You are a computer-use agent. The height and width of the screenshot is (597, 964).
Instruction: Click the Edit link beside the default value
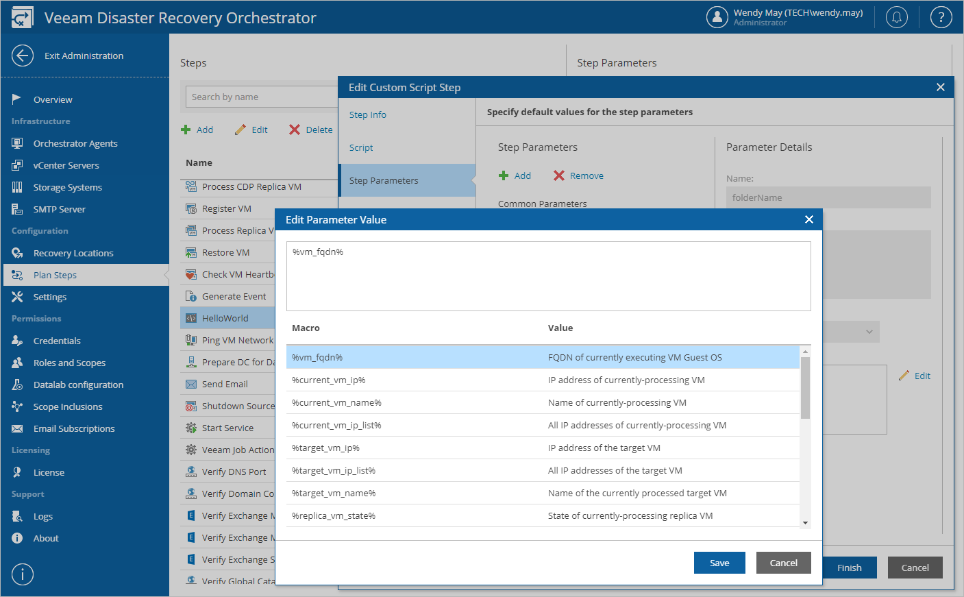click(915, 376)
